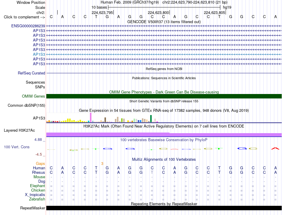Click the Rhesus species alignment label

(39, 172)
